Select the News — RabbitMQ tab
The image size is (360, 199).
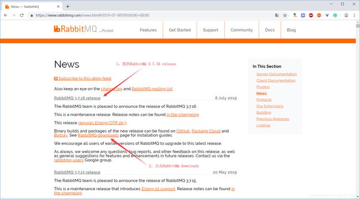[32, 7]
